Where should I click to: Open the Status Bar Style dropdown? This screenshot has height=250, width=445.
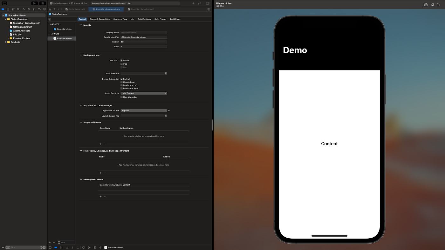click(144, 93)
